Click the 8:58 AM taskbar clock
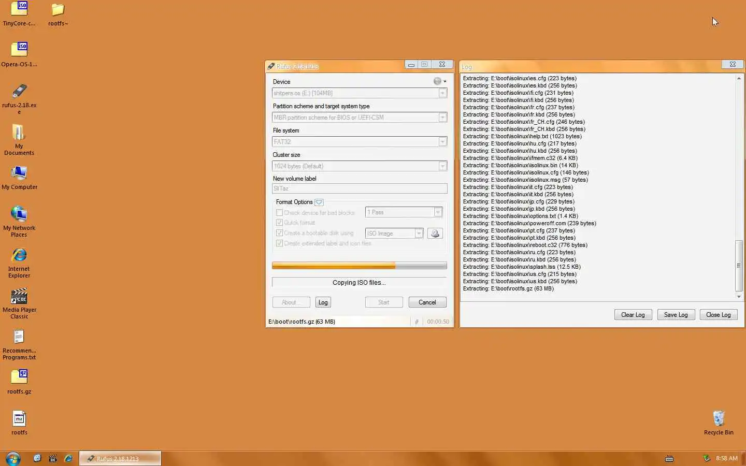 coord(727,458)
